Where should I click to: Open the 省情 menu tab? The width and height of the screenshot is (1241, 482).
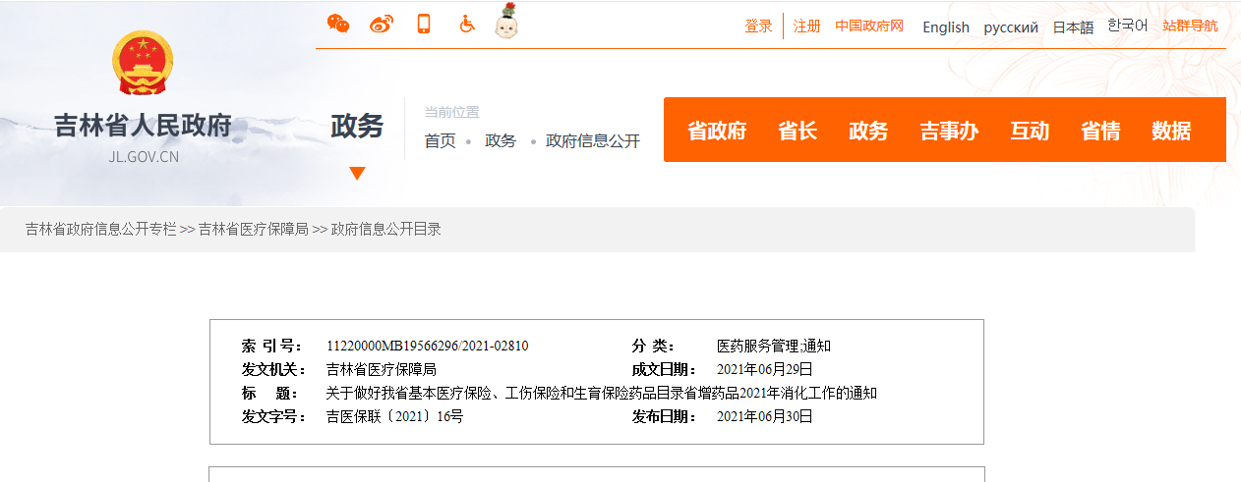[1100, 131]
